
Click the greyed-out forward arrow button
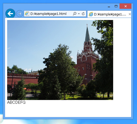pos(20,14)
